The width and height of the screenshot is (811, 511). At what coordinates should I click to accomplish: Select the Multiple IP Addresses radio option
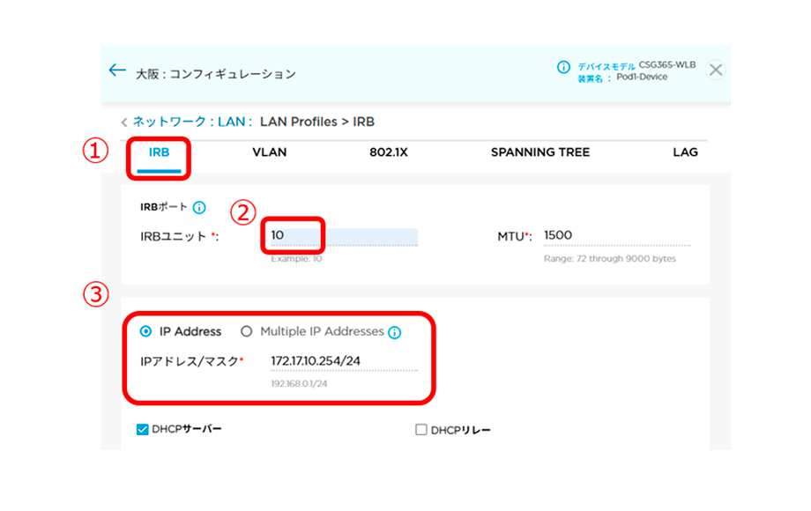[x=246, y=331]
